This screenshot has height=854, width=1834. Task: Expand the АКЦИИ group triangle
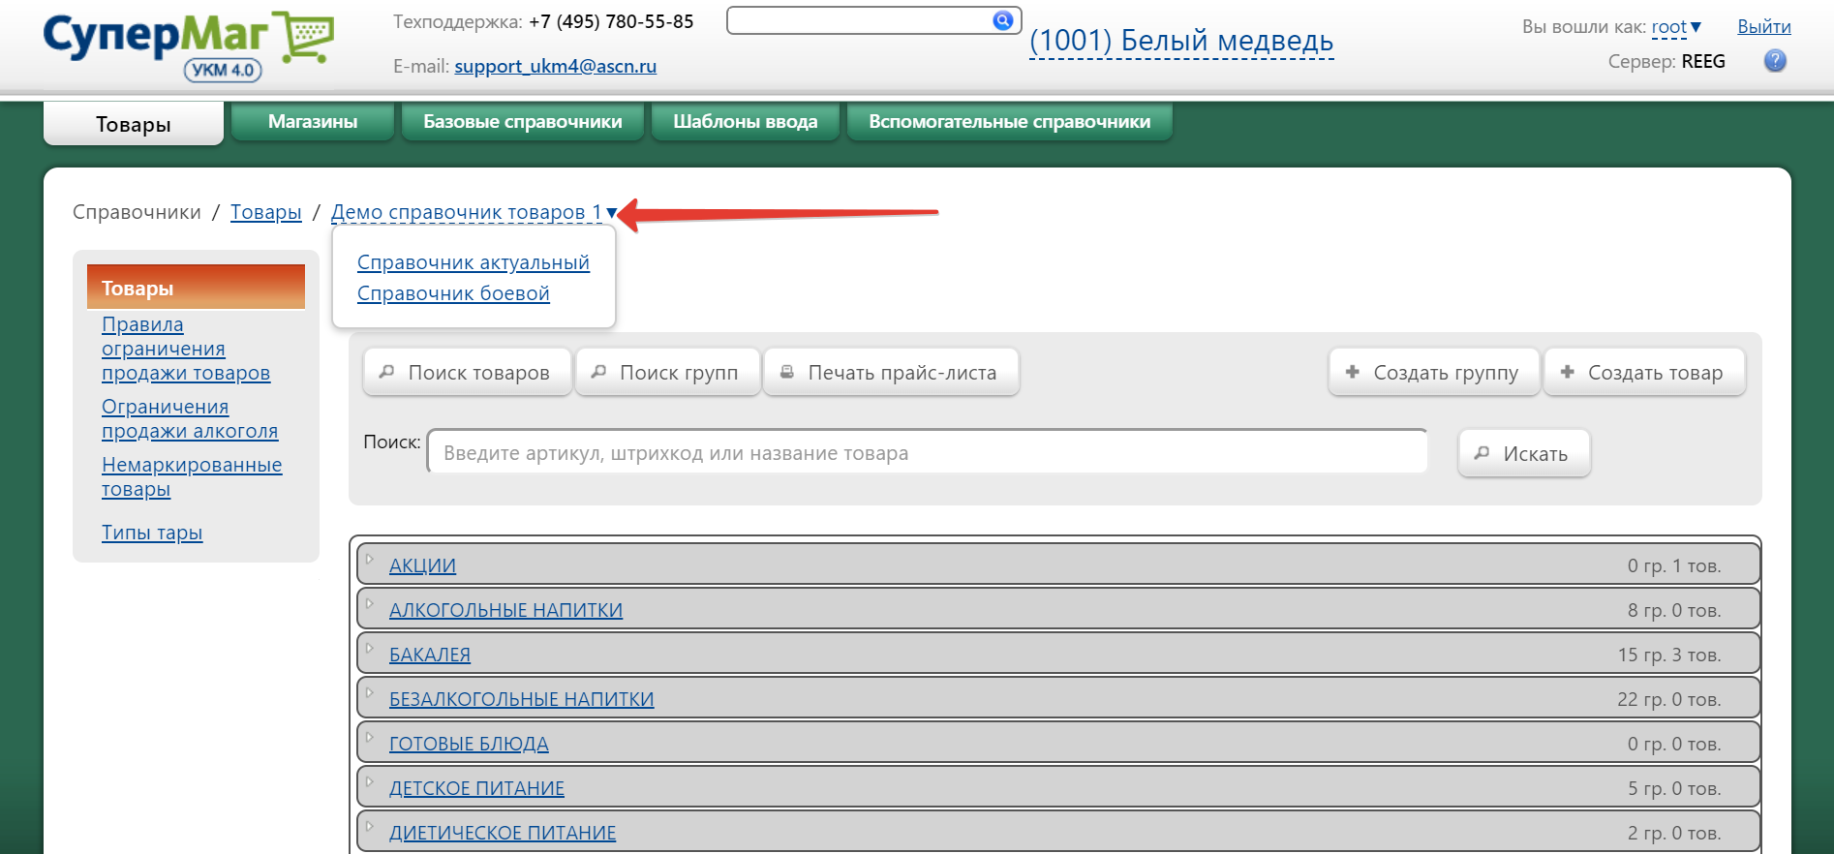370,560
